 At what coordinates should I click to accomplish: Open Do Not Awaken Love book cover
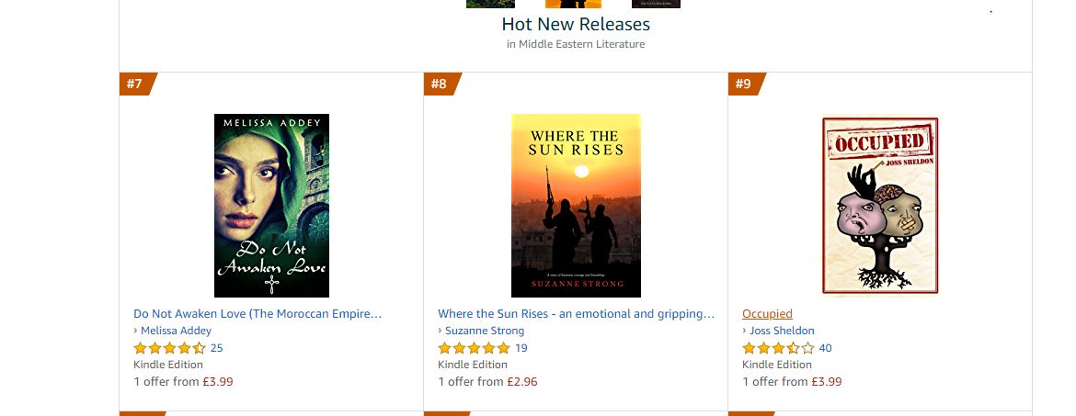point(271,206)
